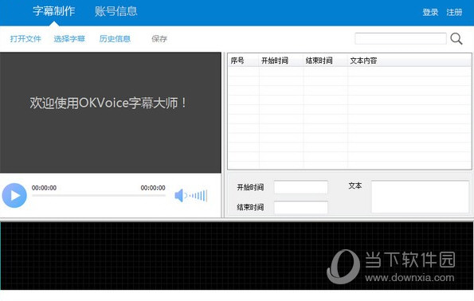Open the 账号信息 tab

click(x=116, y=11)
